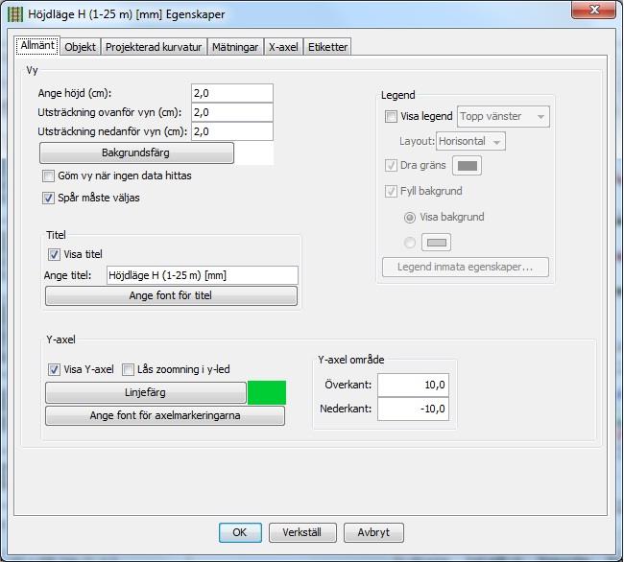Click Legend inmata egenskaper button

pos(466,267)
